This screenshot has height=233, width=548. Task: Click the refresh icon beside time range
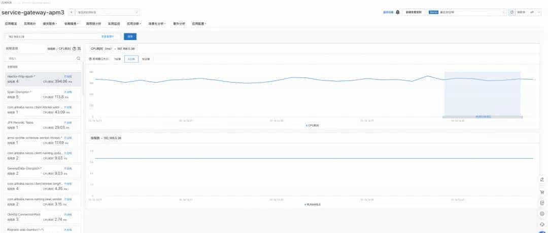511,12
